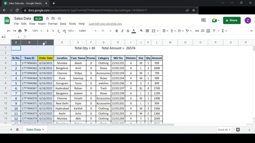Open the Text color picker
Image resolution: width=255 pixels, height=143 pixels.
(134, 31)
